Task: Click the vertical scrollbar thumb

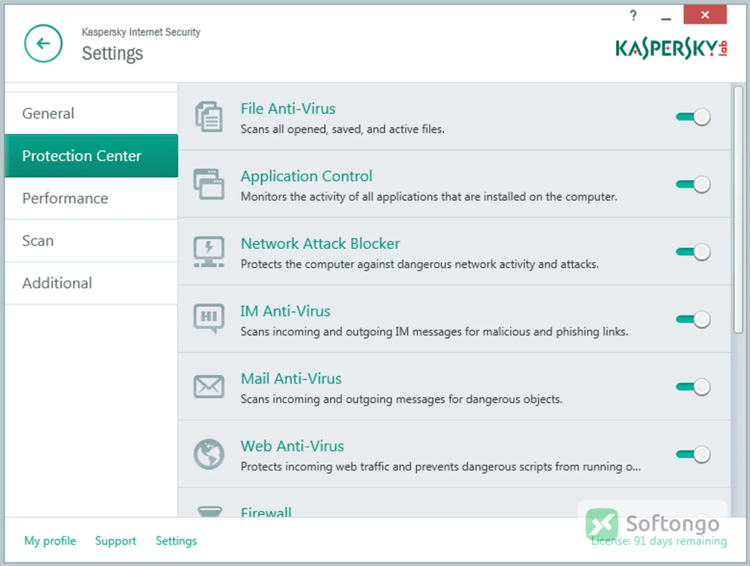Action: click(738, 210)
